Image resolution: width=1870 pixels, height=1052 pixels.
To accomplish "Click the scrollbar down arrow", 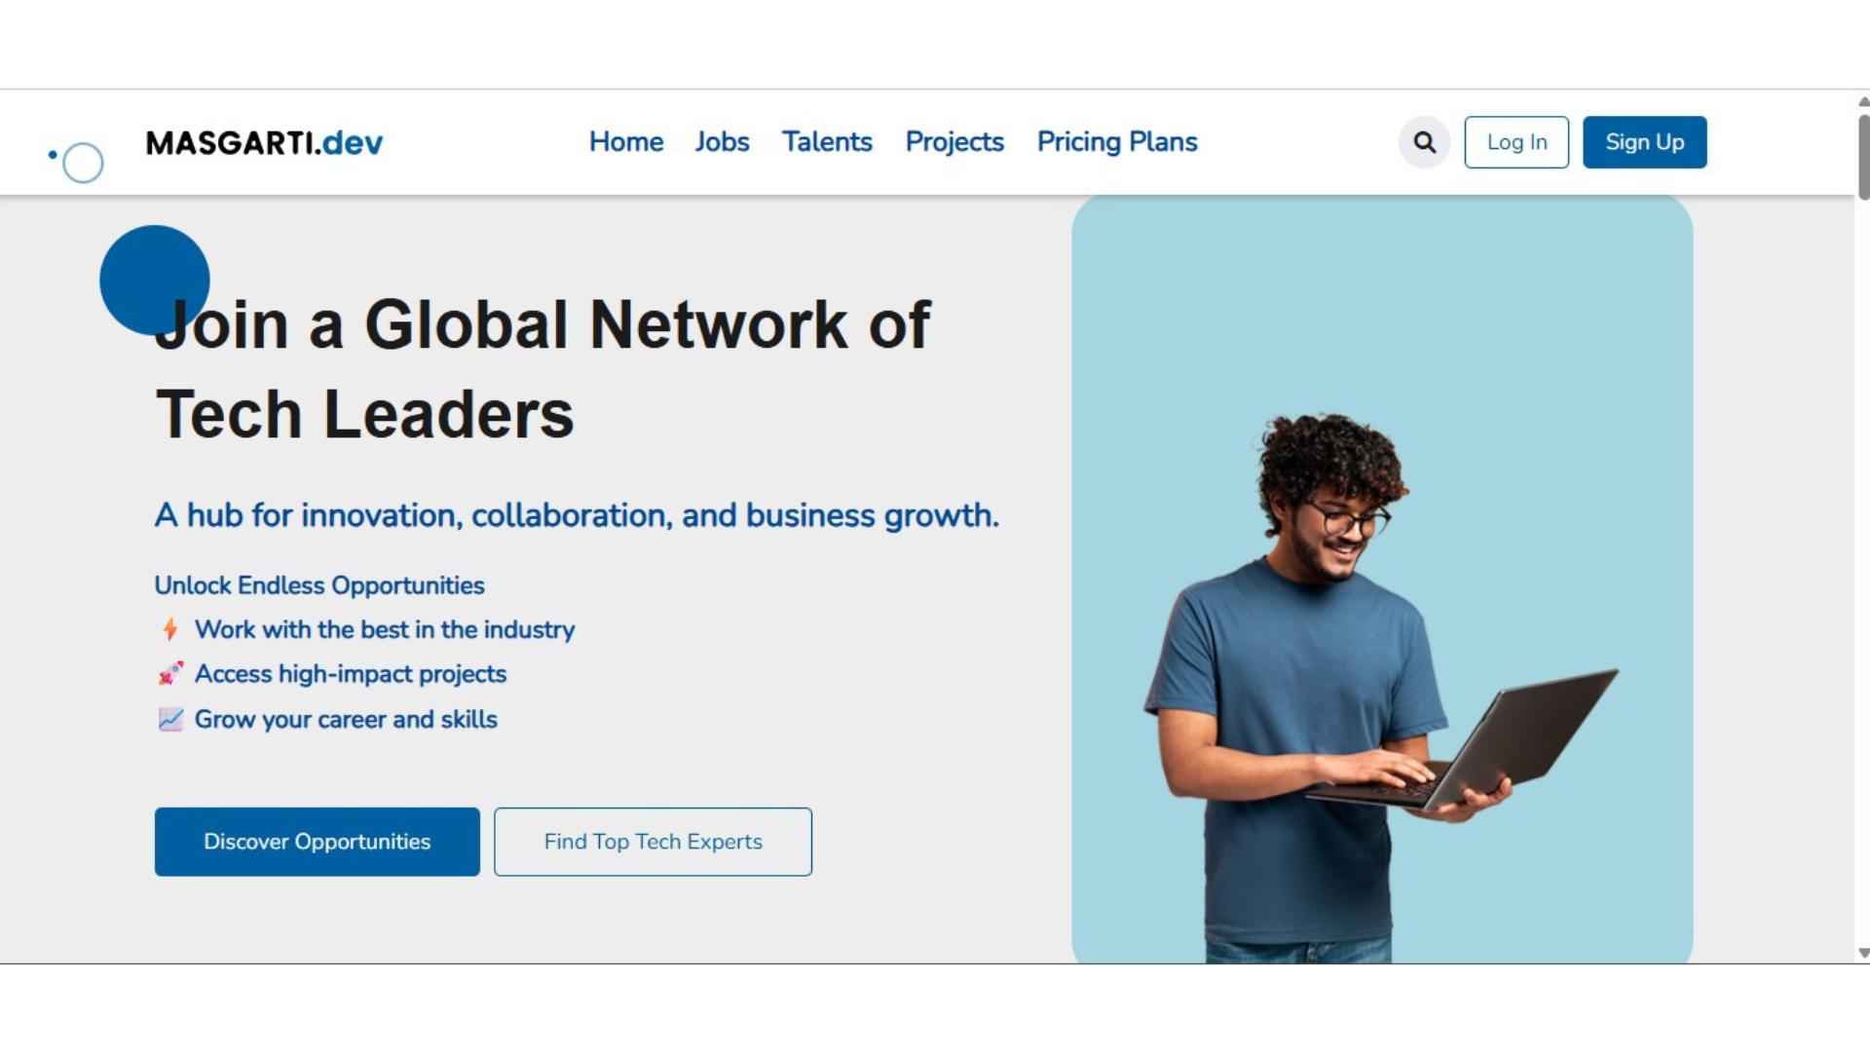I will pos(1862,954).
